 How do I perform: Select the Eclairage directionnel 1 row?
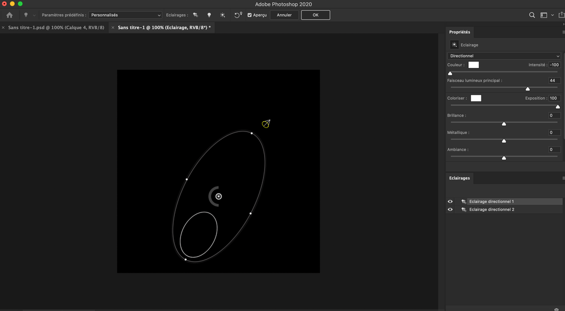(x=504, y=202)
